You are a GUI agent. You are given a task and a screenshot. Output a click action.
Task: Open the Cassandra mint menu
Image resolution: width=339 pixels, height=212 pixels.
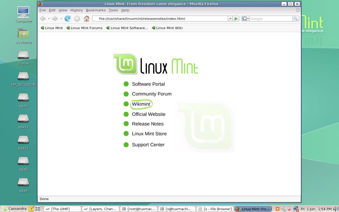tap(15, 209)
